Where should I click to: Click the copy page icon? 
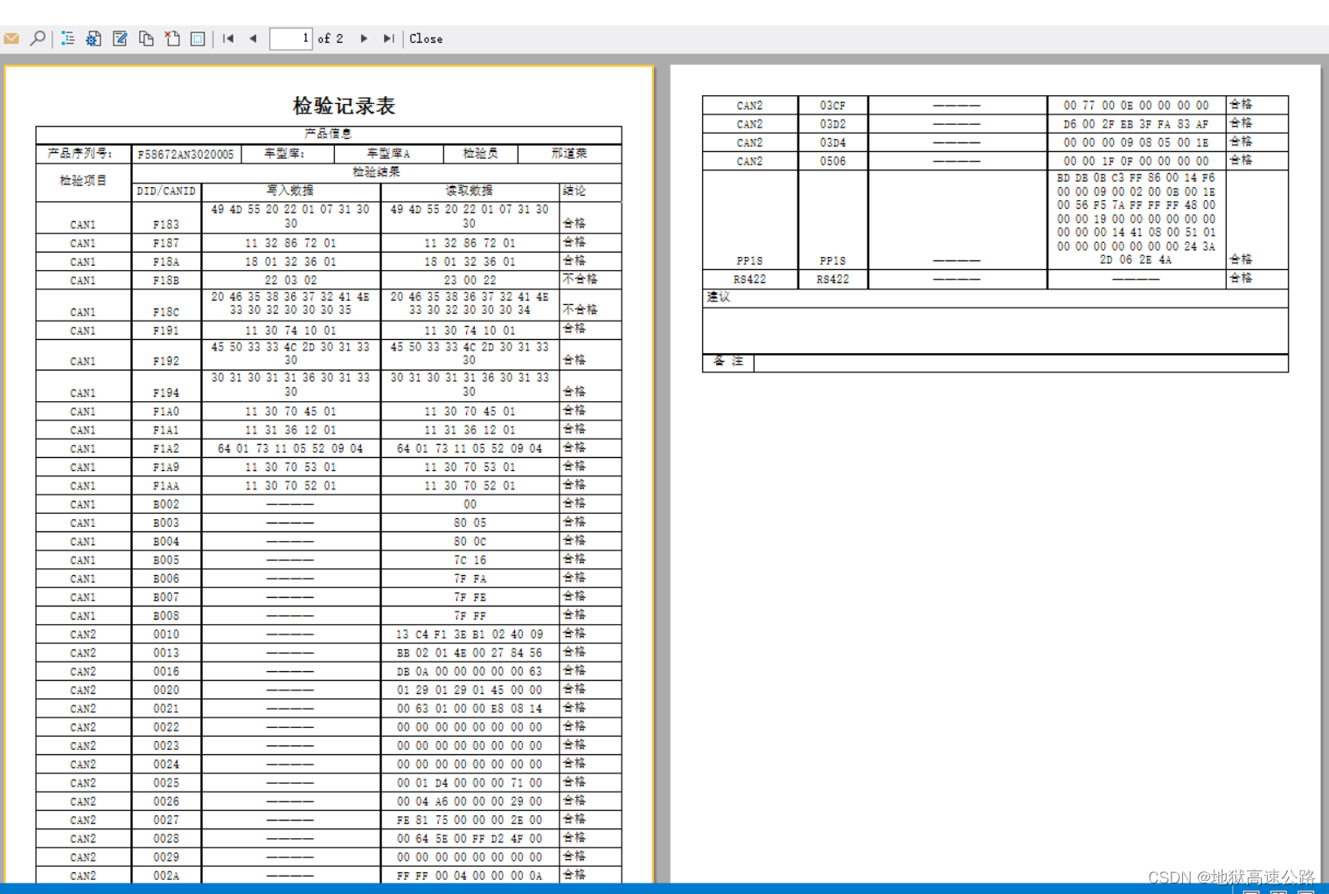click(146, 38)
